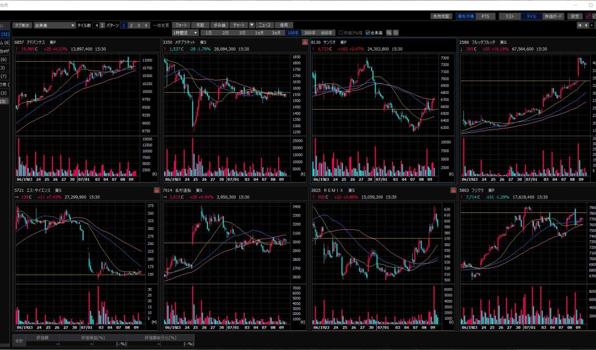Click red alert icon on エス・サイエンス tile
The height and width of the screenshot is (350, 596).
click(x=157, y=190)
